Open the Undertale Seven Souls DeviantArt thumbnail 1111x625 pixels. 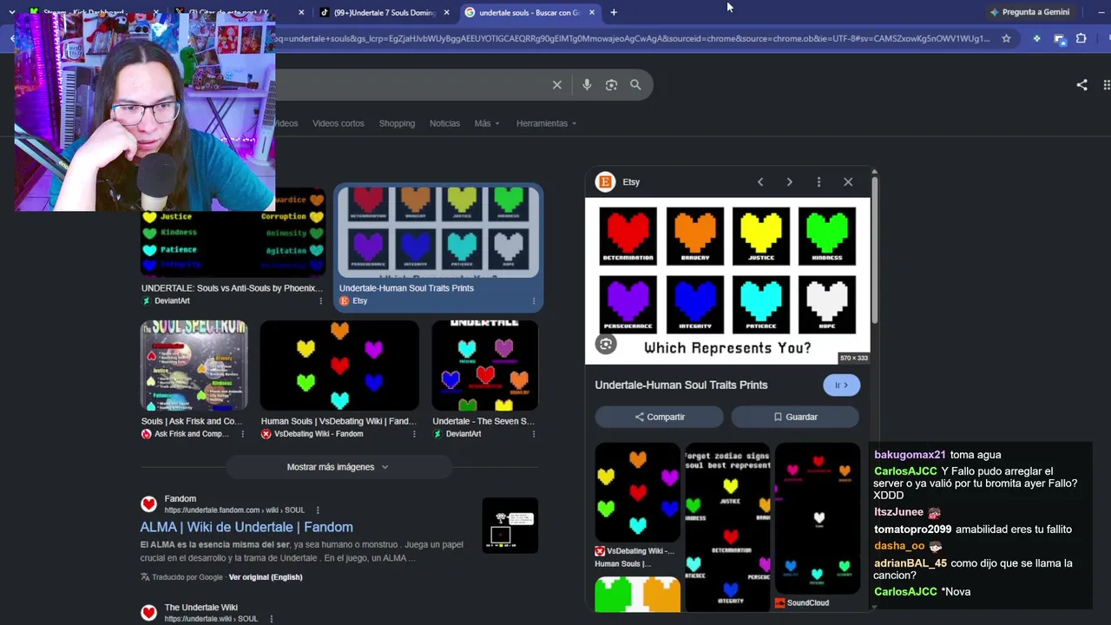[x=485, y=365]
